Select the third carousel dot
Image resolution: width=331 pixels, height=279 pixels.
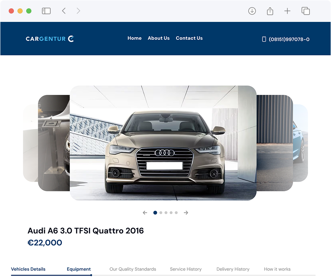(x=166, y=213)
